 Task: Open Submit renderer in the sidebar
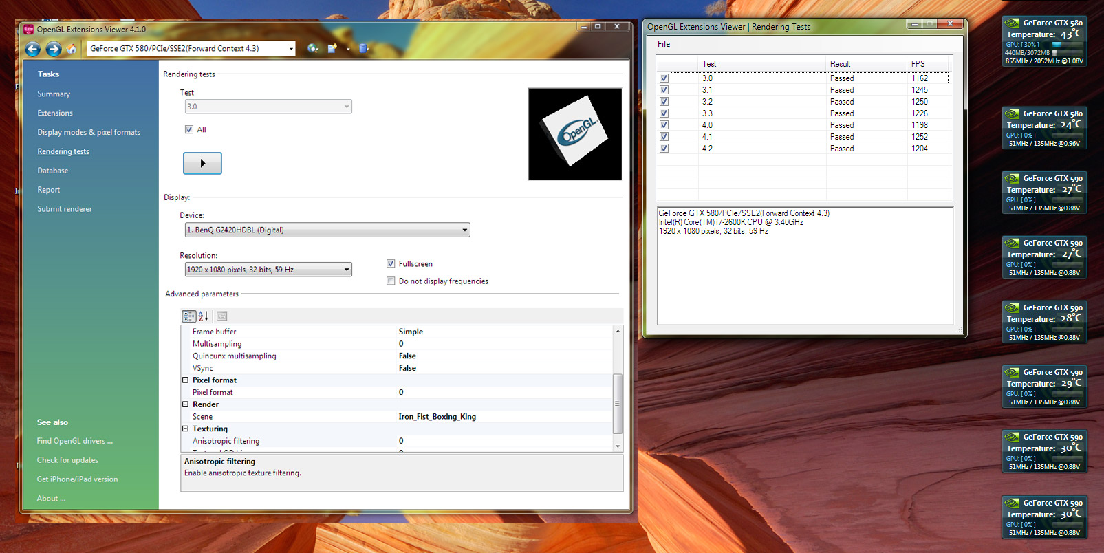pos(65,209)
